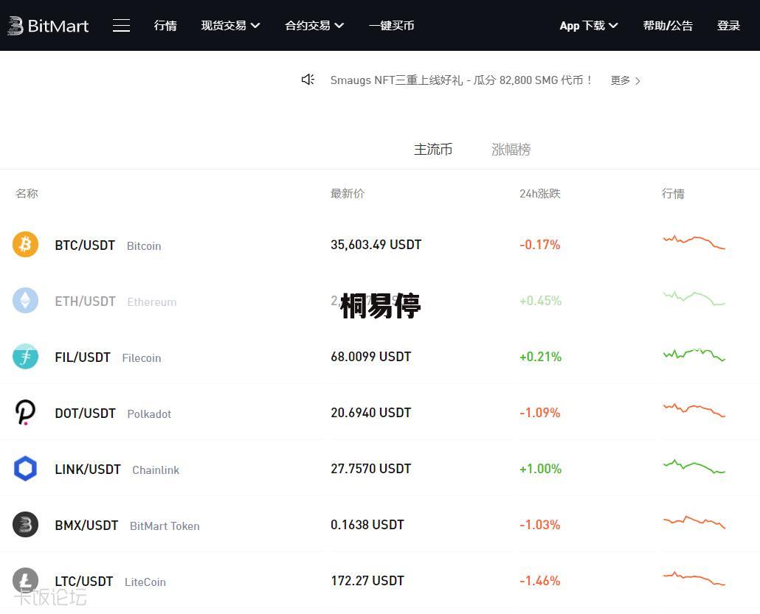Click the 68.0099 USDT price
Screen dimensions: 760x614
tap(371, 357)
